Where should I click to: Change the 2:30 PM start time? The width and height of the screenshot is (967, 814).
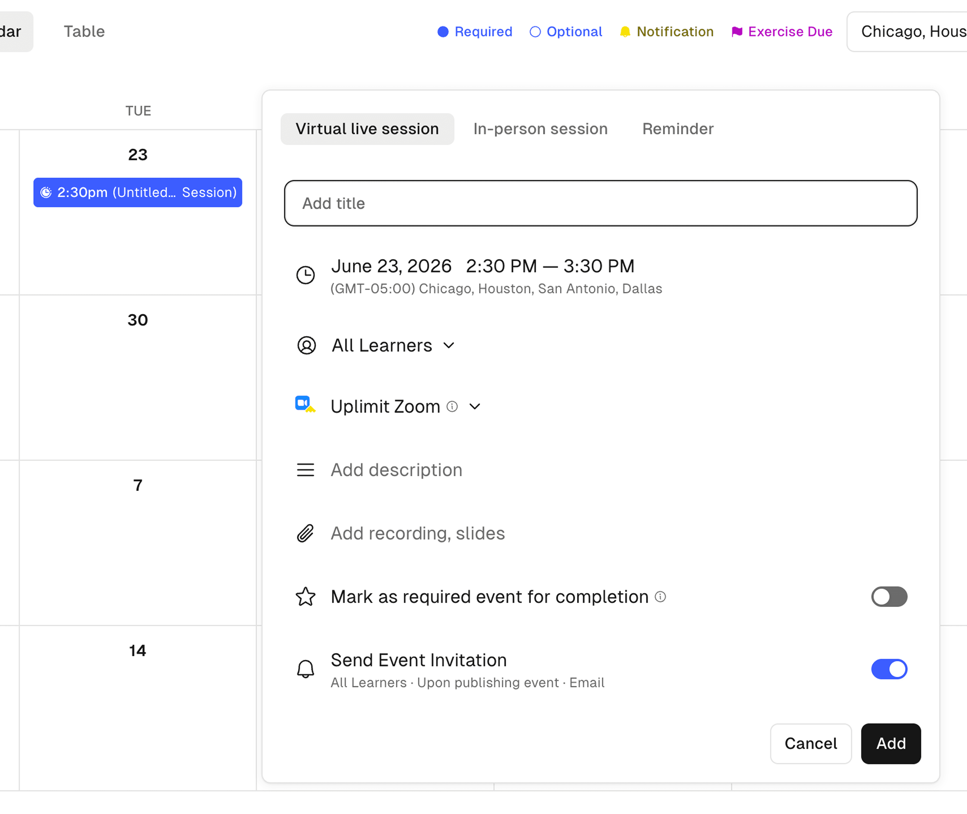pyautogui.click(x=501, y=266)
